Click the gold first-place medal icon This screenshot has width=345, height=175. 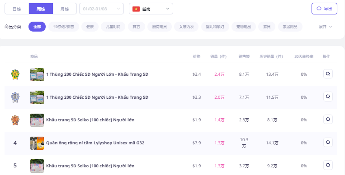coord(15,74)
